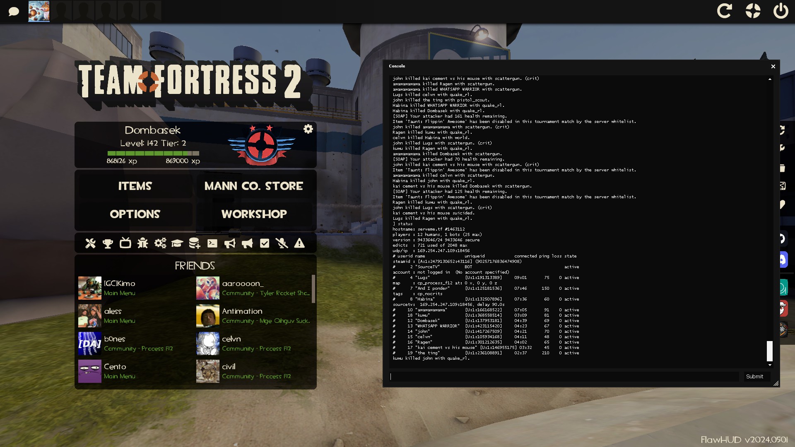Click the console scroll-up arrow
Image resolution: width=795 pixels, height=447 pixels.
click(770, 79)
